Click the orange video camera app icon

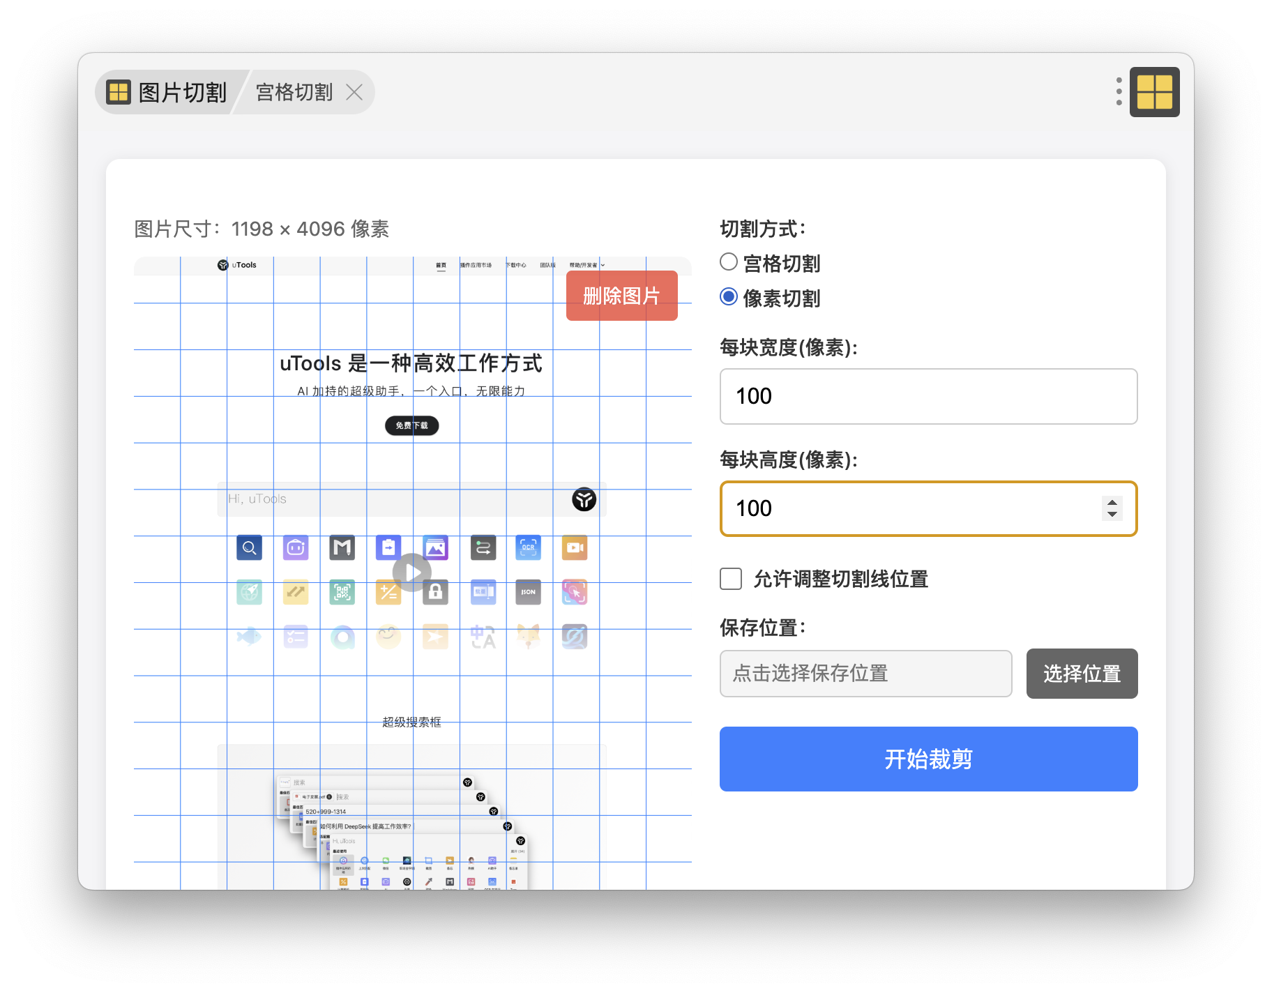click(575, 548)
